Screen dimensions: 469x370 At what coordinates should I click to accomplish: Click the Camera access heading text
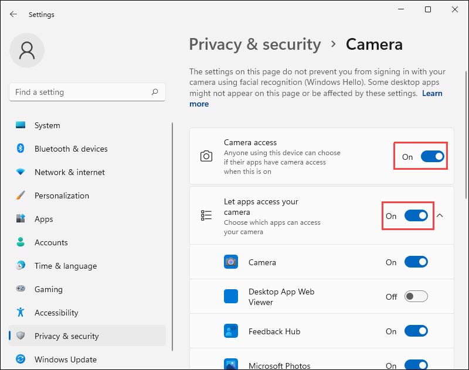250,142
